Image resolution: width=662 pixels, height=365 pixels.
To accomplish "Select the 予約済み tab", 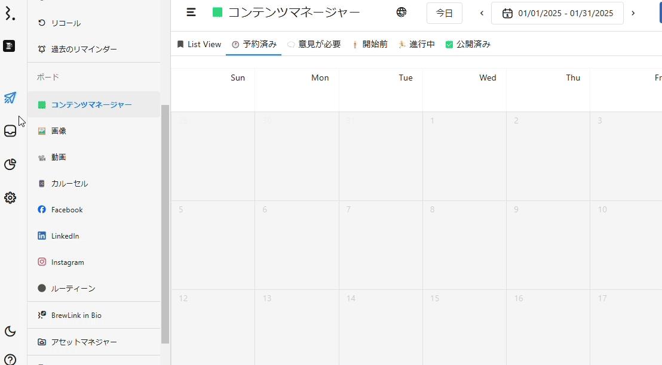I will pyautogui.click(x=254, y=45).
